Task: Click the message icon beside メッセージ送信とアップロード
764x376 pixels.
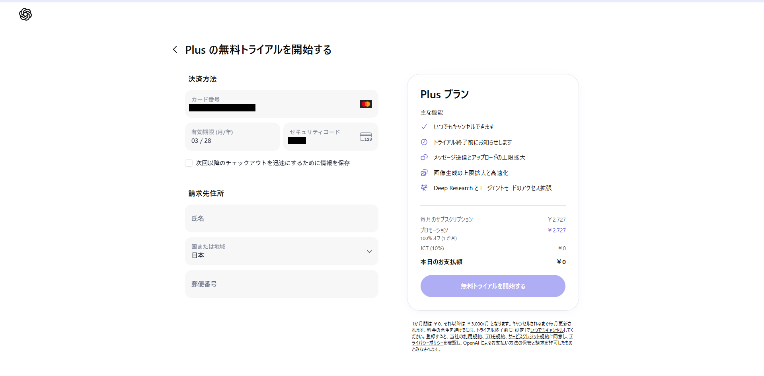Action: (x=424, y=158)
